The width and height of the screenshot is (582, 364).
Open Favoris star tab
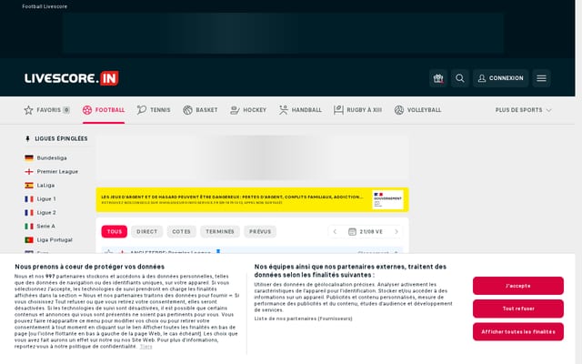click(x=47, y=110)
